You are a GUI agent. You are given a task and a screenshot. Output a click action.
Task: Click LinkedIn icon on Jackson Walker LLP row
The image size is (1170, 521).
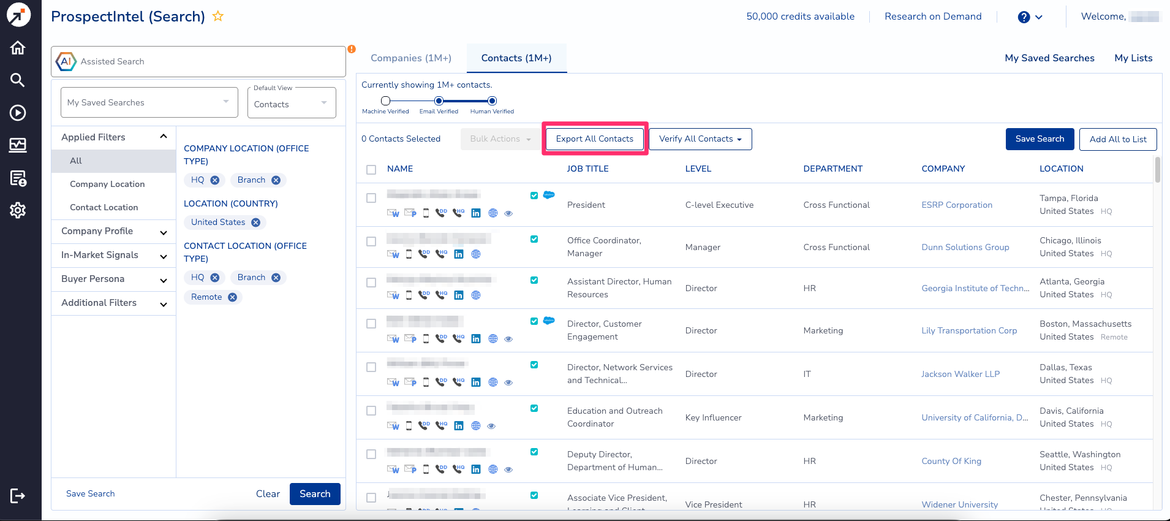[476, 382]
